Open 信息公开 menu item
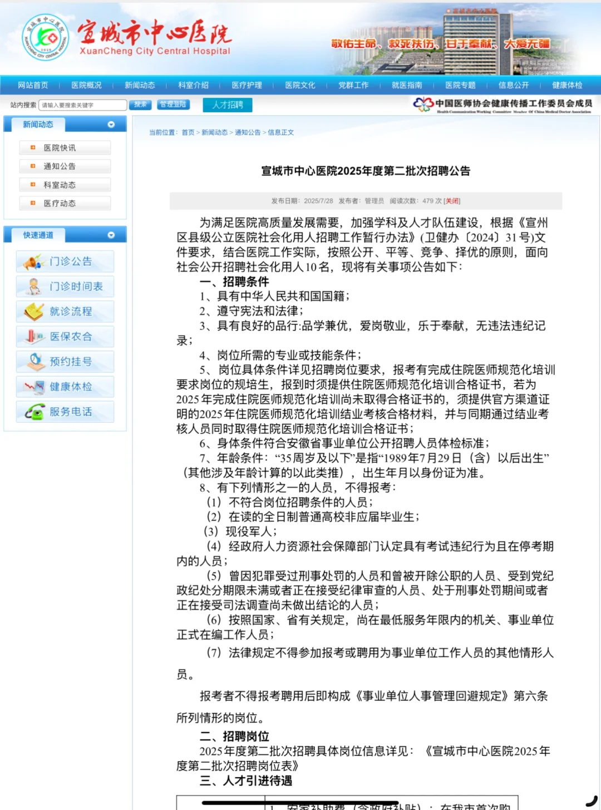This screenshot has height=810, width=601. tap(514, 85)
